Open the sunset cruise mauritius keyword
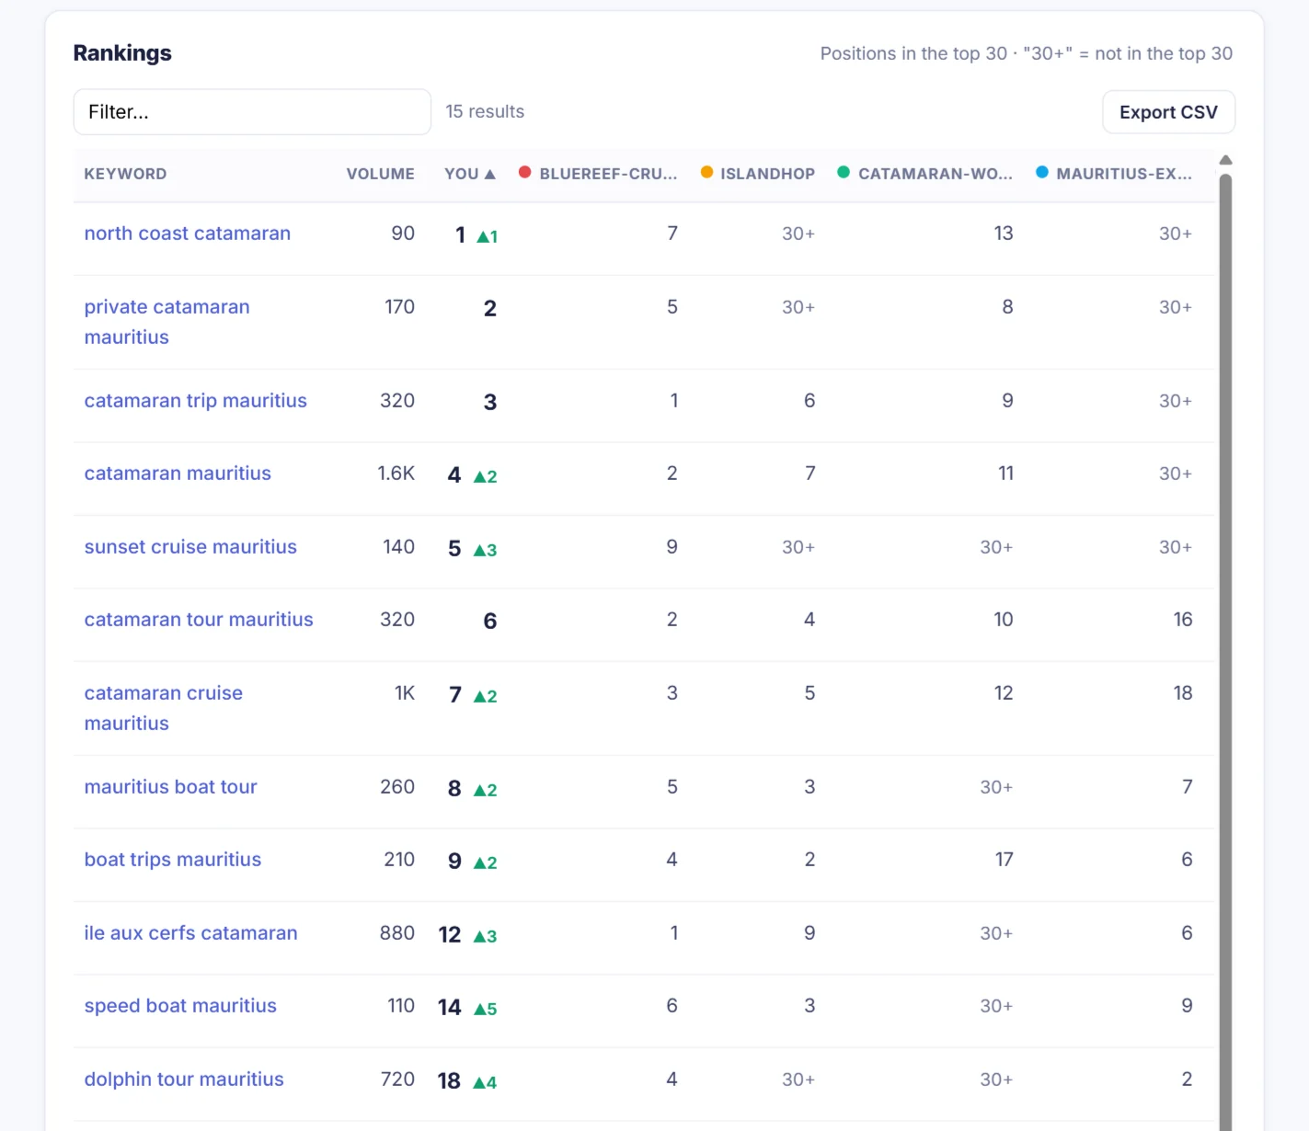This screenshot has width=1309, height=1131. pyautogui.click(x=190, y=547)
